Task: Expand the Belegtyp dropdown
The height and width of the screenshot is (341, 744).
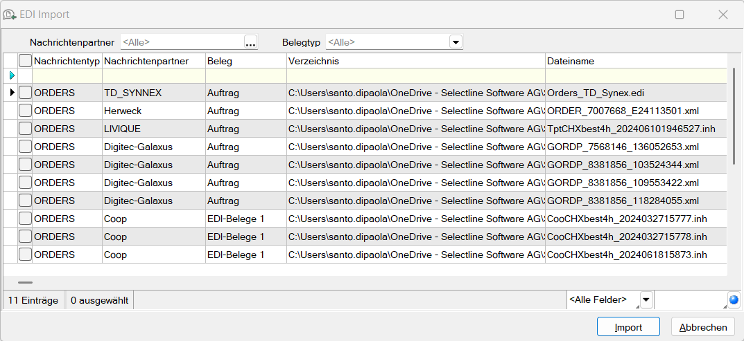Action: (456, 42)
